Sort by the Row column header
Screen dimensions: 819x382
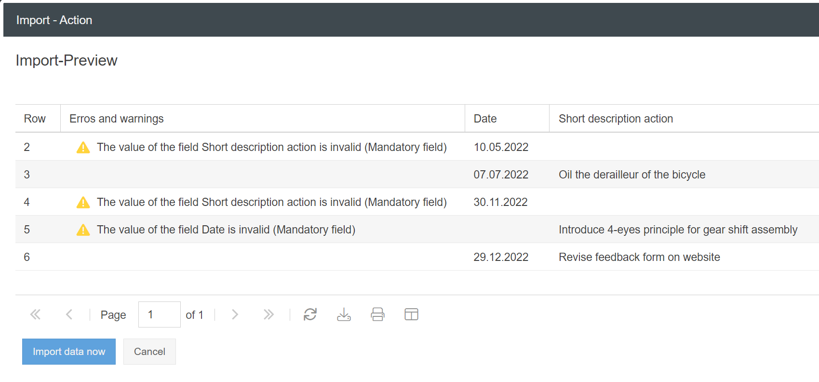[35, 119]
